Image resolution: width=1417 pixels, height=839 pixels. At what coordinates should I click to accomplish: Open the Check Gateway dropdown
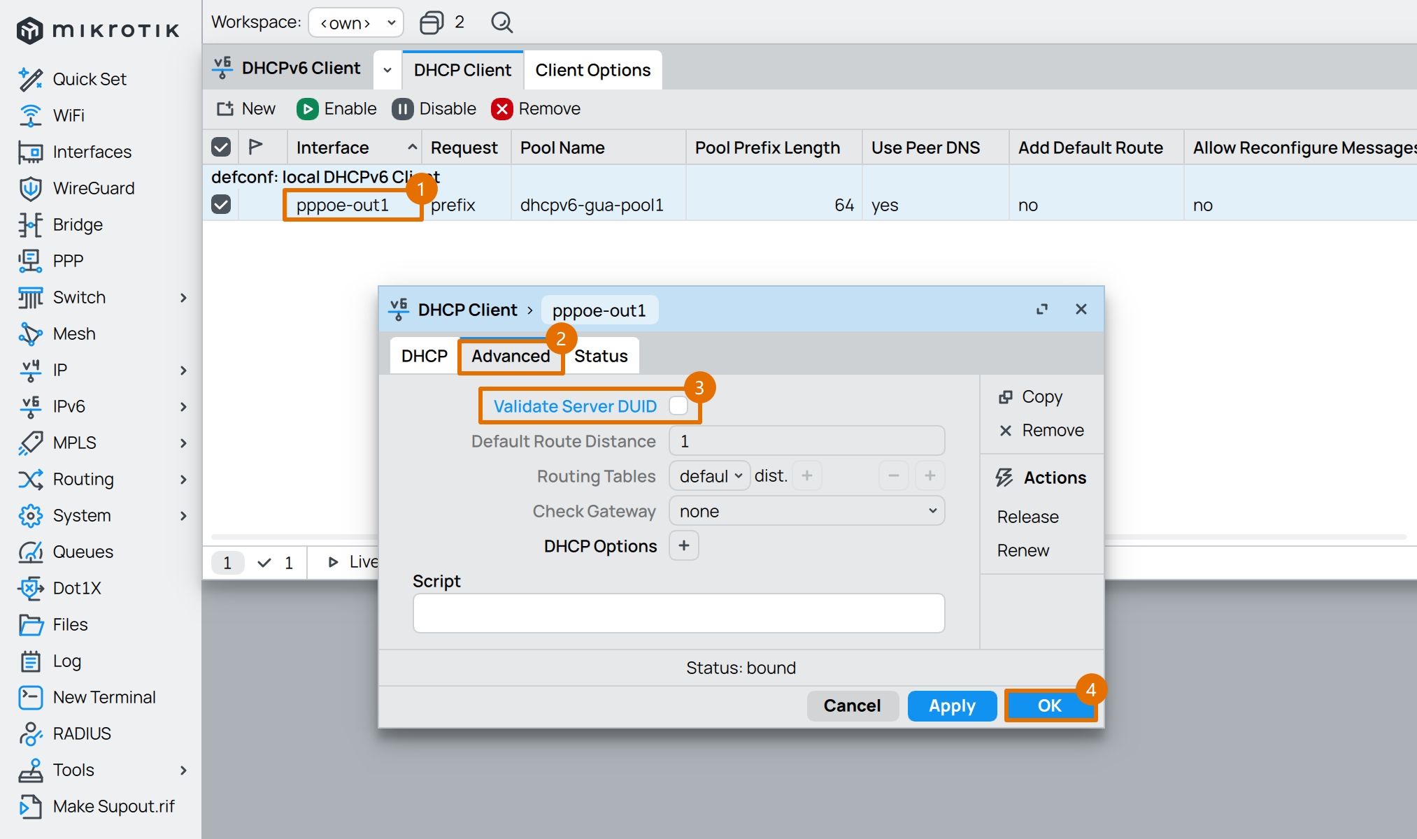coord(806,511)
